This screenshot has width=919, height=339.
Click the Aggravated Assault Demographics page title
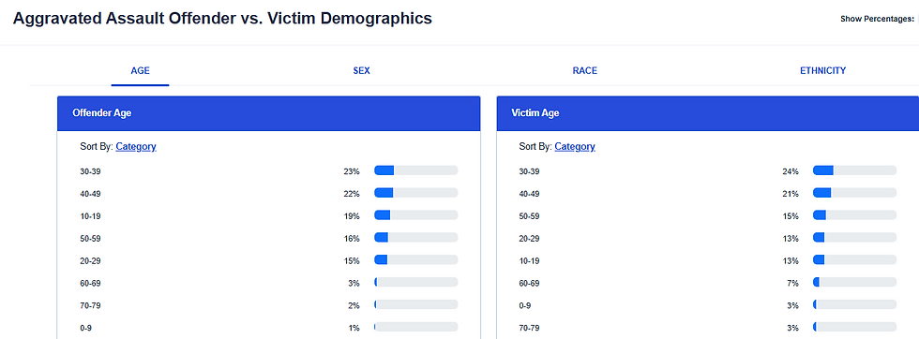click(x=222, y=18)
